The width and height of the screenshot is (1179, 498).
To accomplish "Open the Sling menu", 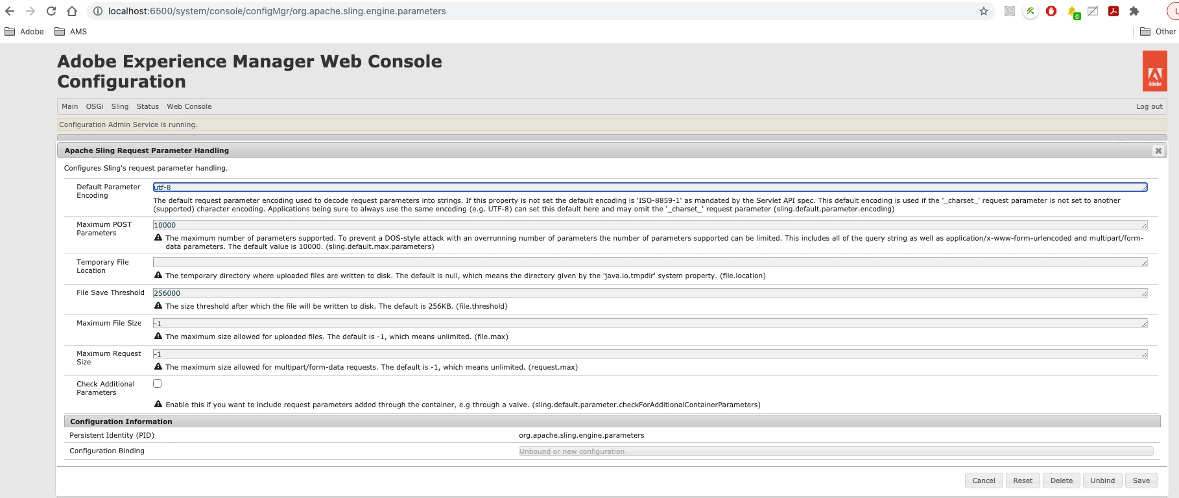I will click(x=120, y=106).
